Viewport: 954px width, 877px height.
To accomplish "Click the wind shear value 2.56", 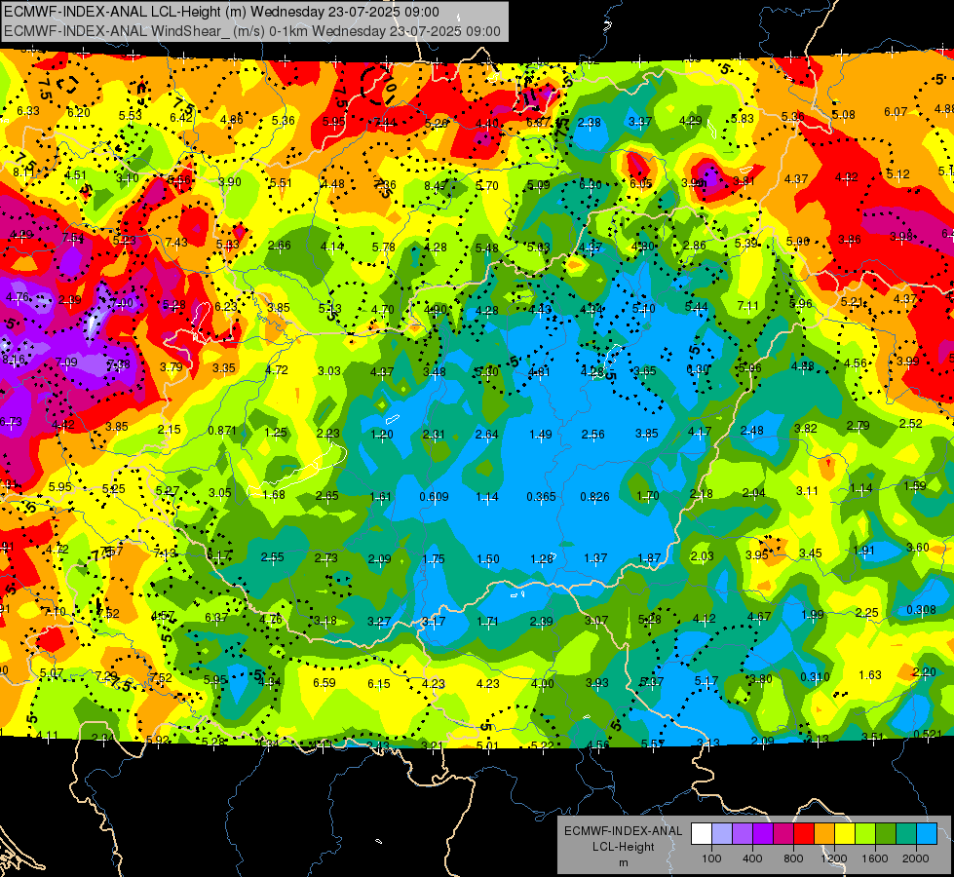I will pos(592,434).
